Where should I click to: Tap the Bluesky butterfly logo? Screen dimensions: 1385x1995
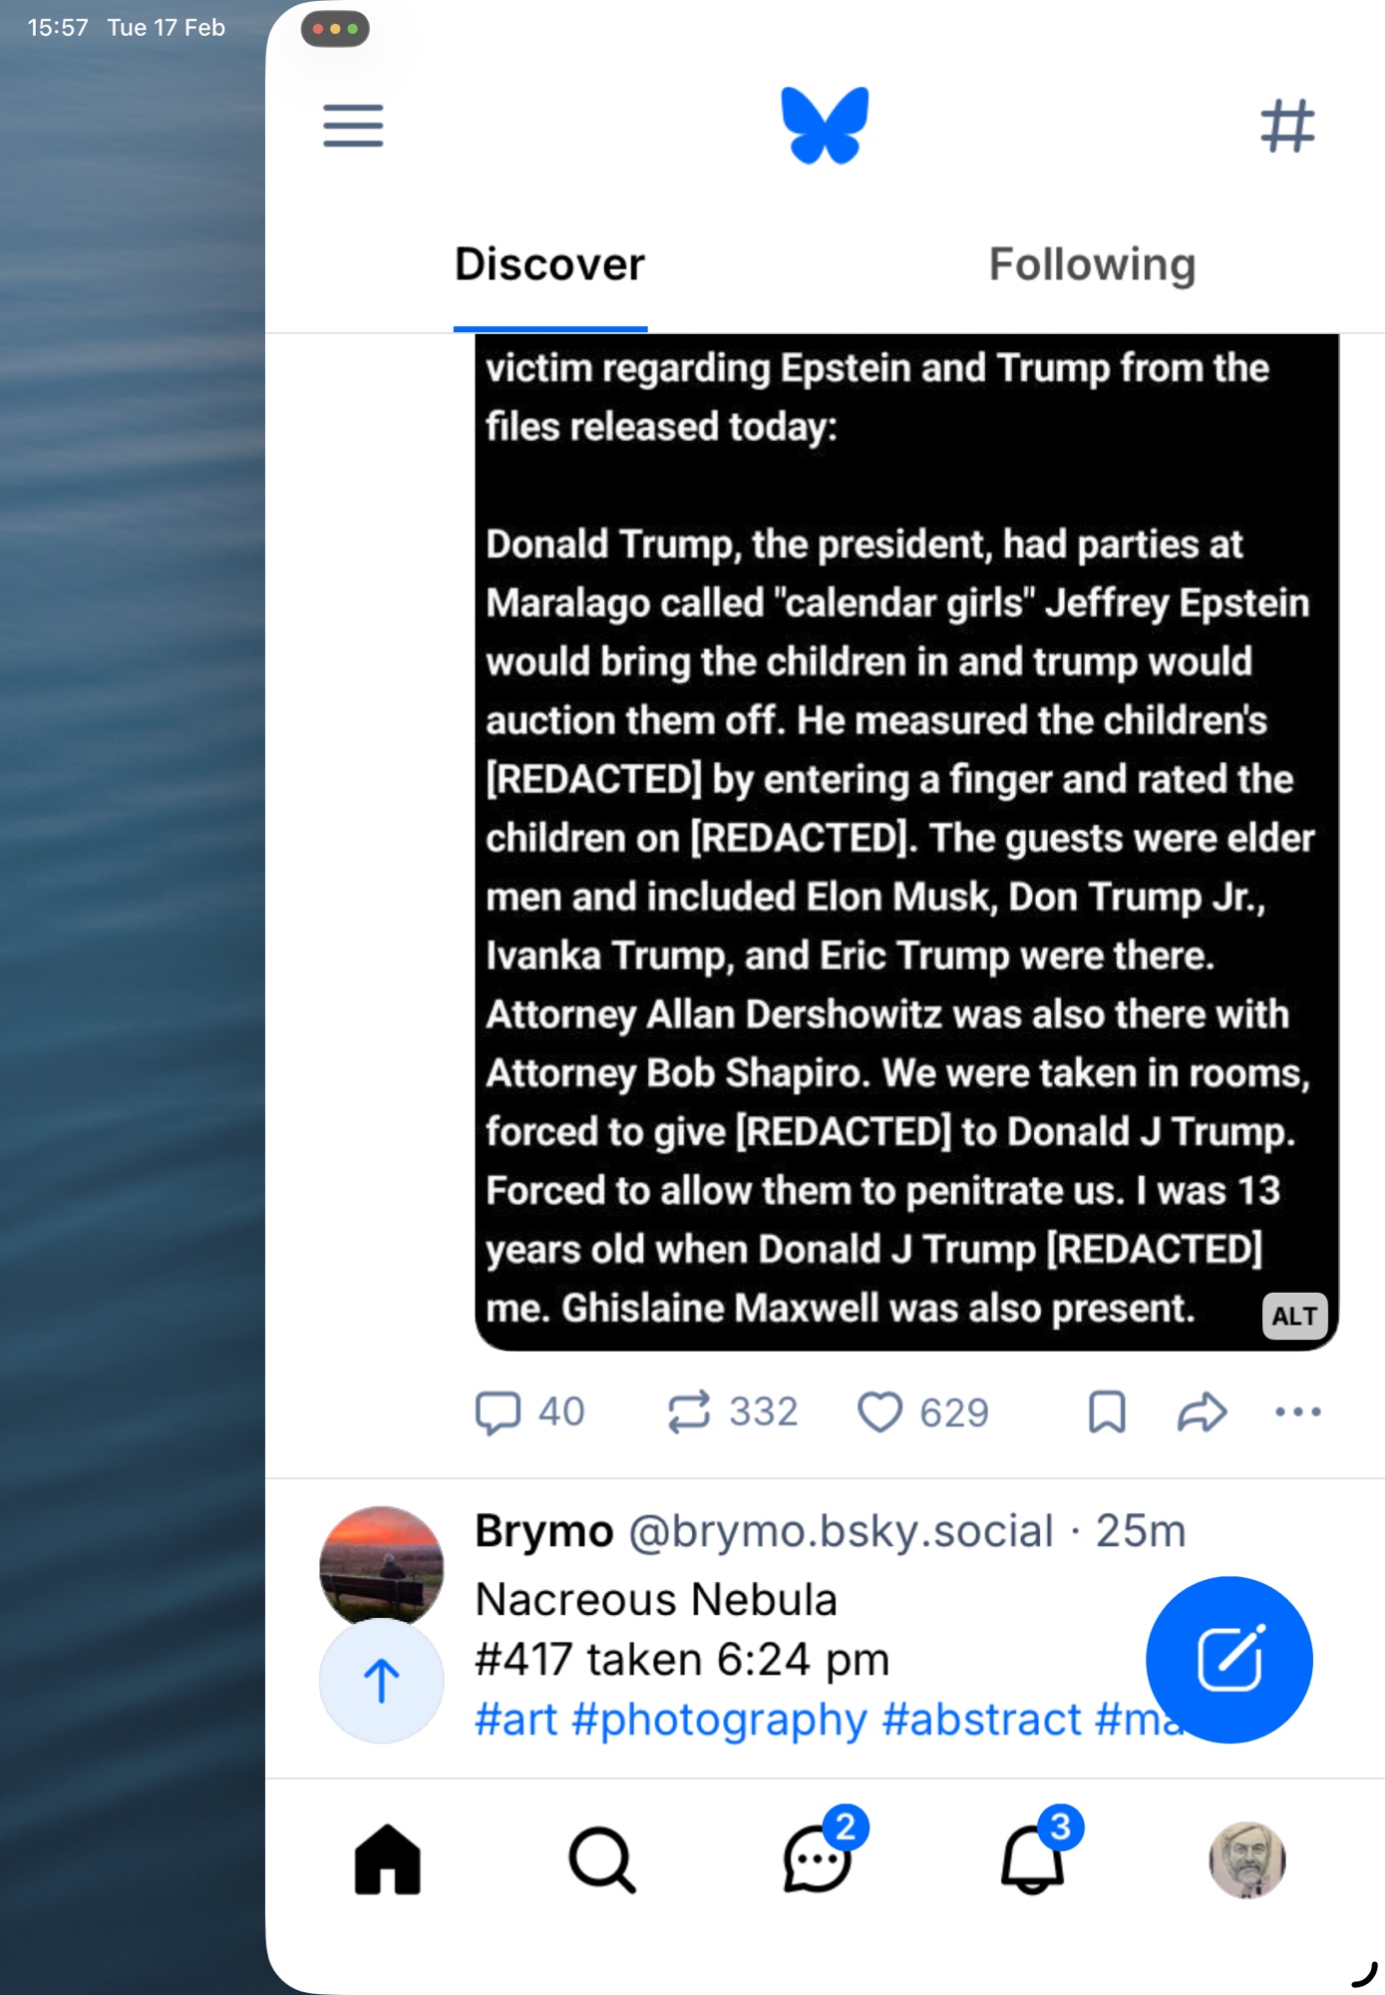point(825,126)
